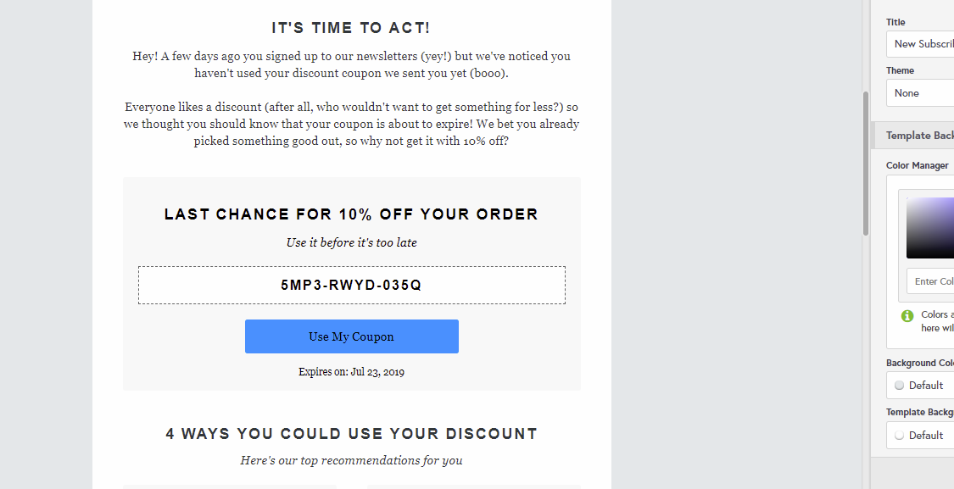Screen dimensions: 954x489
Task: Select the coupon code 5MP3-RWYD-035Q box
Action: (352, 286)
